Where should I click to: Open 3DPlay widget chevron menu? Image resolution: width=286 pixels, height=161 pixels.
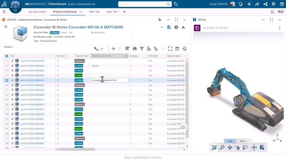(280, 20)
